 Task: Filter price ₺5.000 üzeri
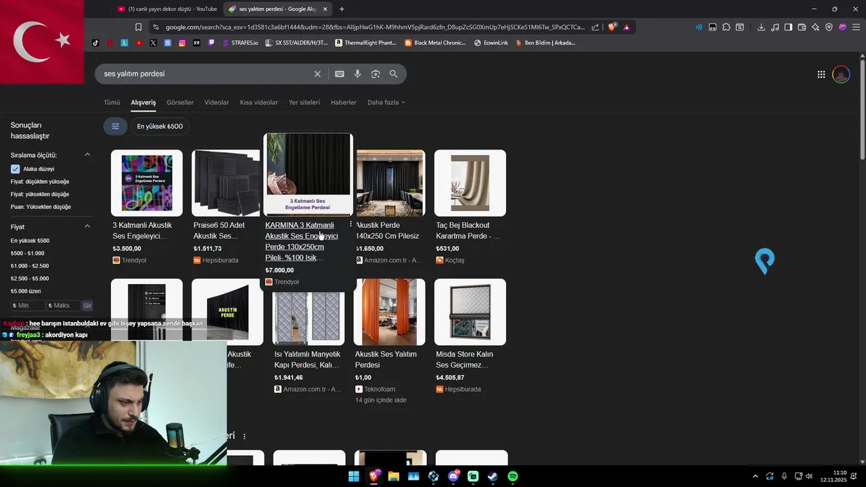click(x=26, y=292)
